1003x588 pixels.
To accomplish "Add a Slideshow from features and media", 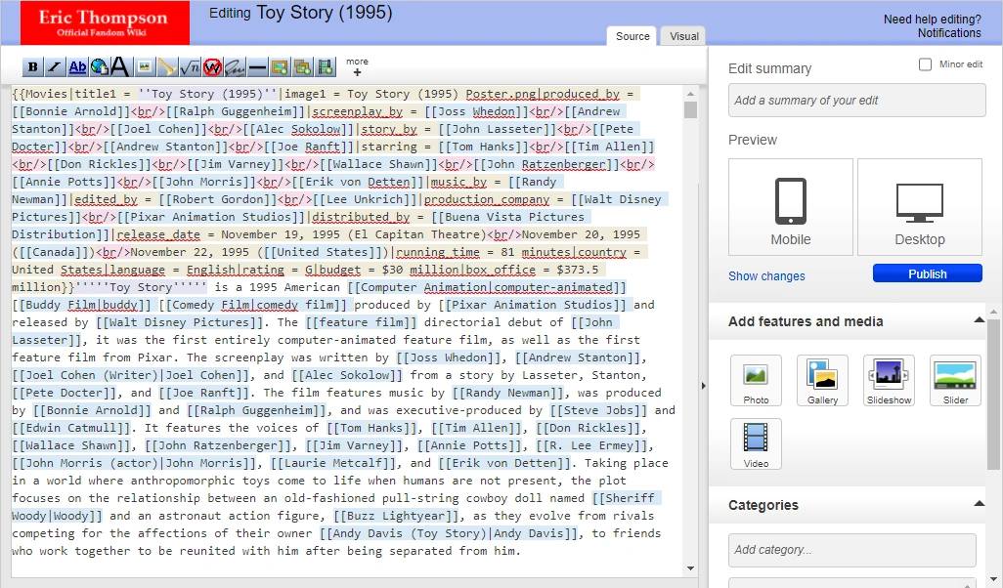I will 890,380.
